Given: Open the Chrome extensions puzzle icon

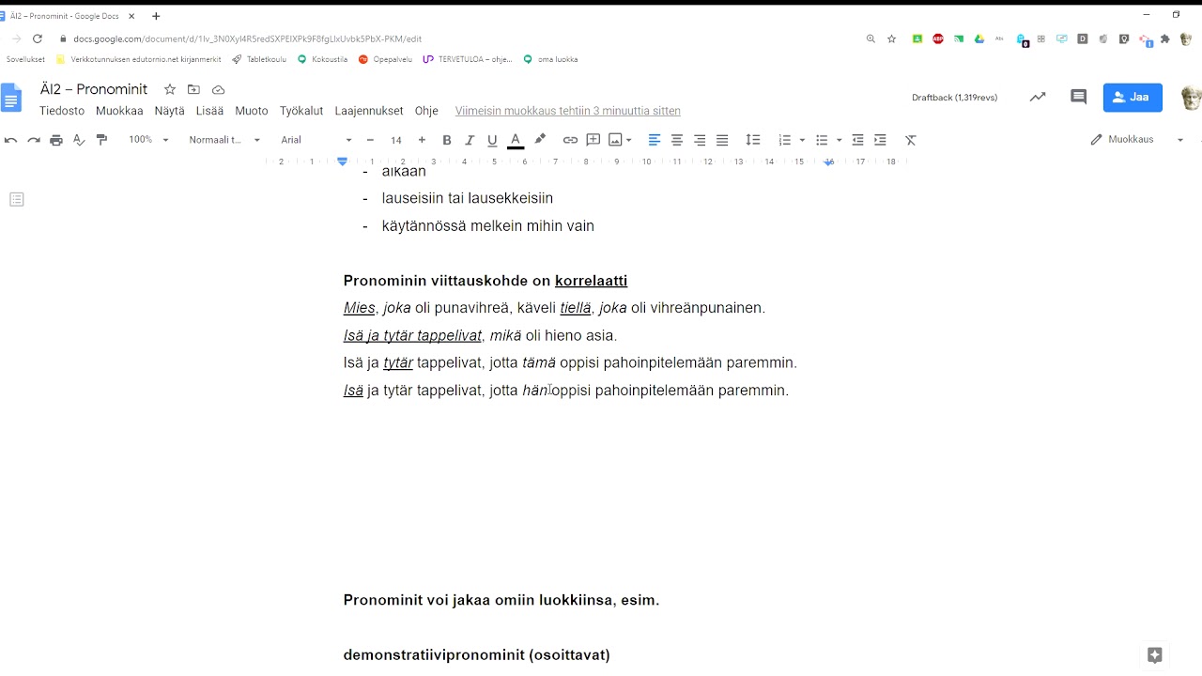Looking at the screenshot, I should click(x=1165, y=38).
